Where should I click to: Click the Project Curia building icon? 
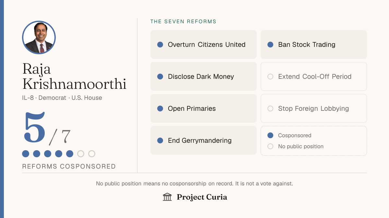[167, 197]
